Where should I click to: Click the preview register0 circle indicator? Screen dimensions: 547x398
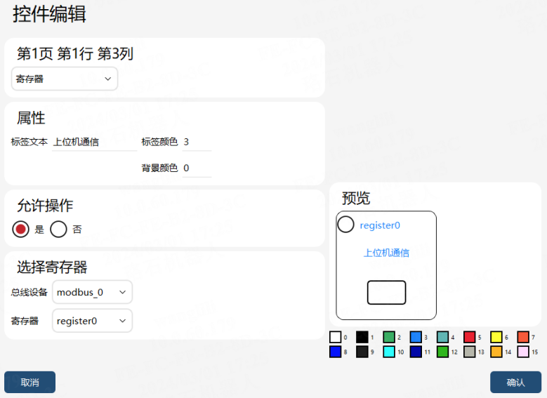pos(345,225)
